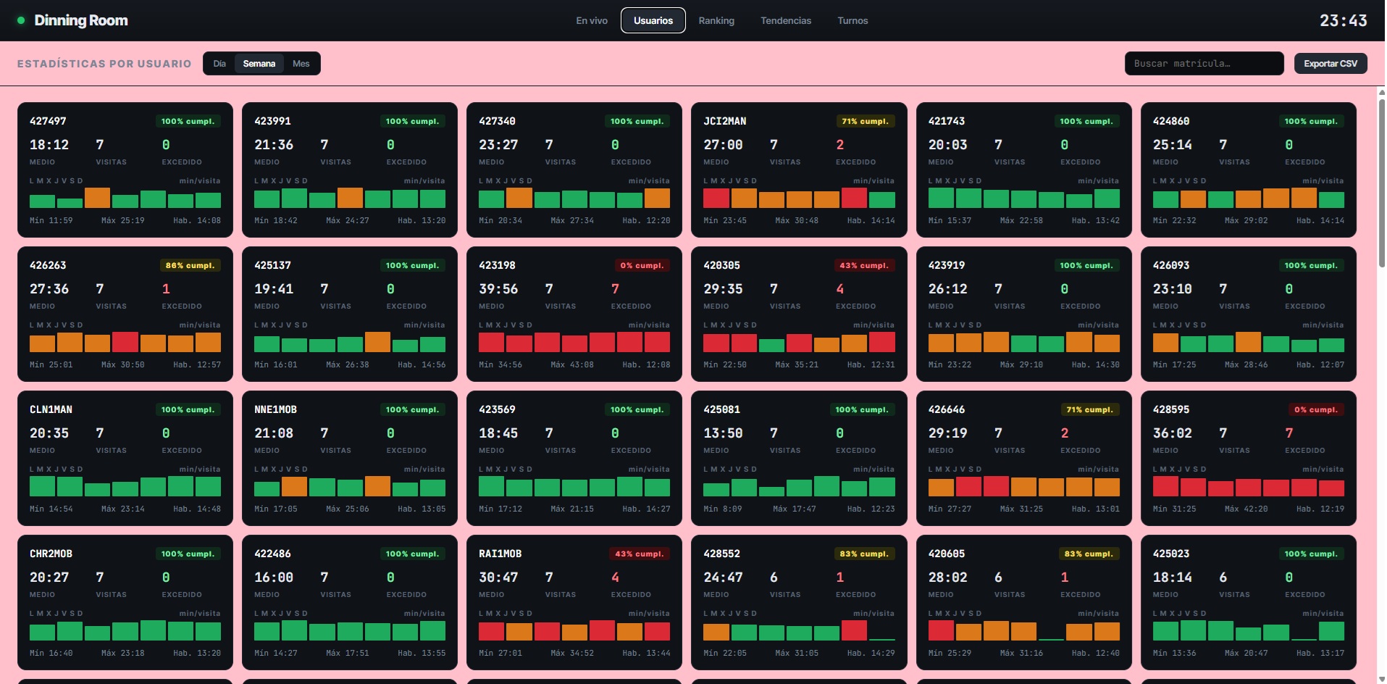Click the Dinning Room title

(x=81, y=20)
